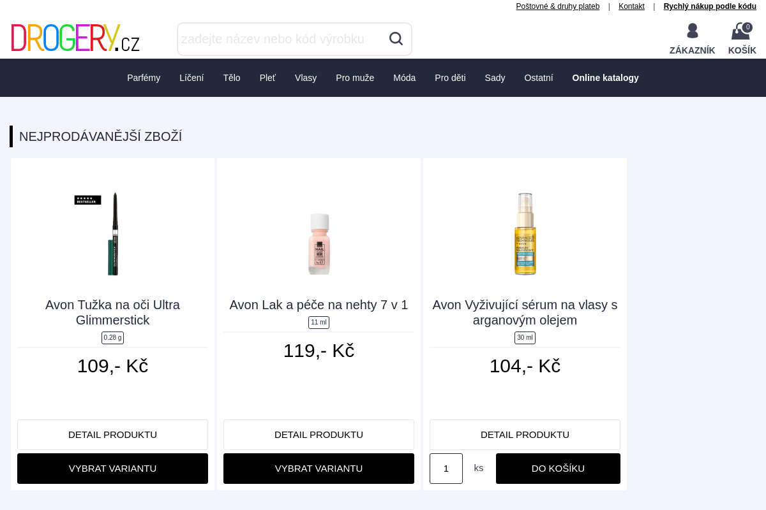Click the 109,- Kč price
Screen dimensions: 766x510
coord(112,366)
